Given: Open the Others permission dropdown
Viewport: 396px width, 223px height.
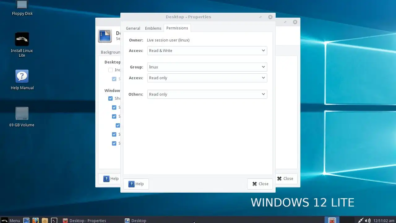Looking at the screenshot, I should coord(207,94).
